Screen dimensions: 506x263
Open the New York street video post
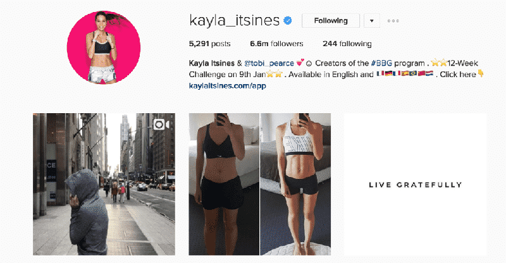(x=104, y=184)
